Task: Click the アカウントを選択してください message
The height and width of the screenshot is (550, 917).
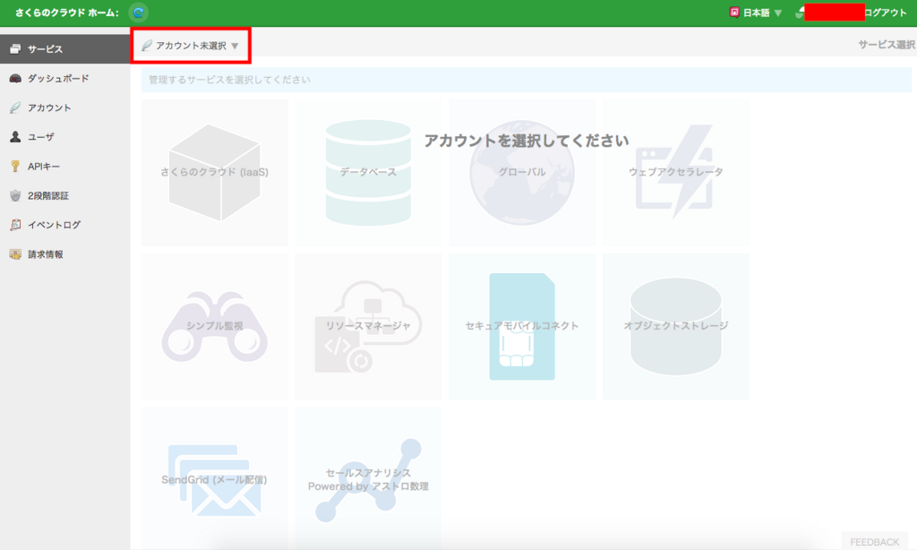Action: 527,141
